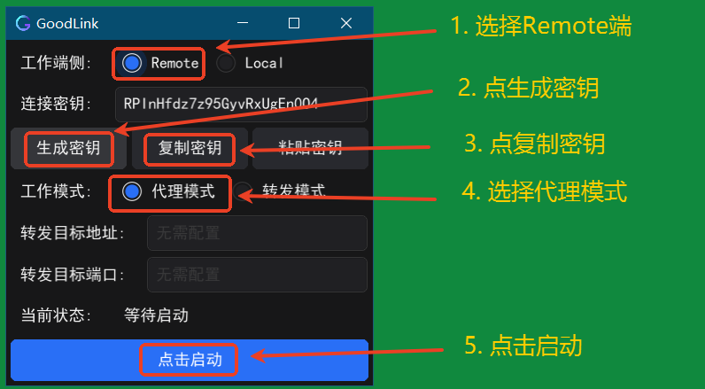Select the Remote radio button

click(x=132, y=64)
